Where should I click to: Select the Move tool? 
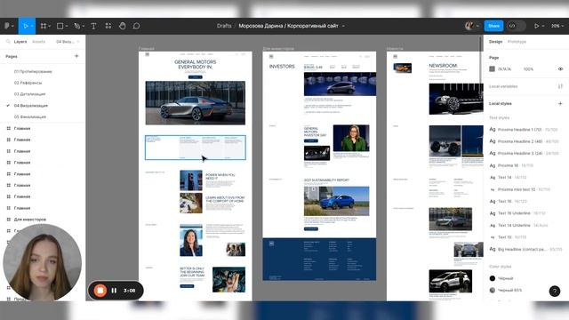pos(25,26)
